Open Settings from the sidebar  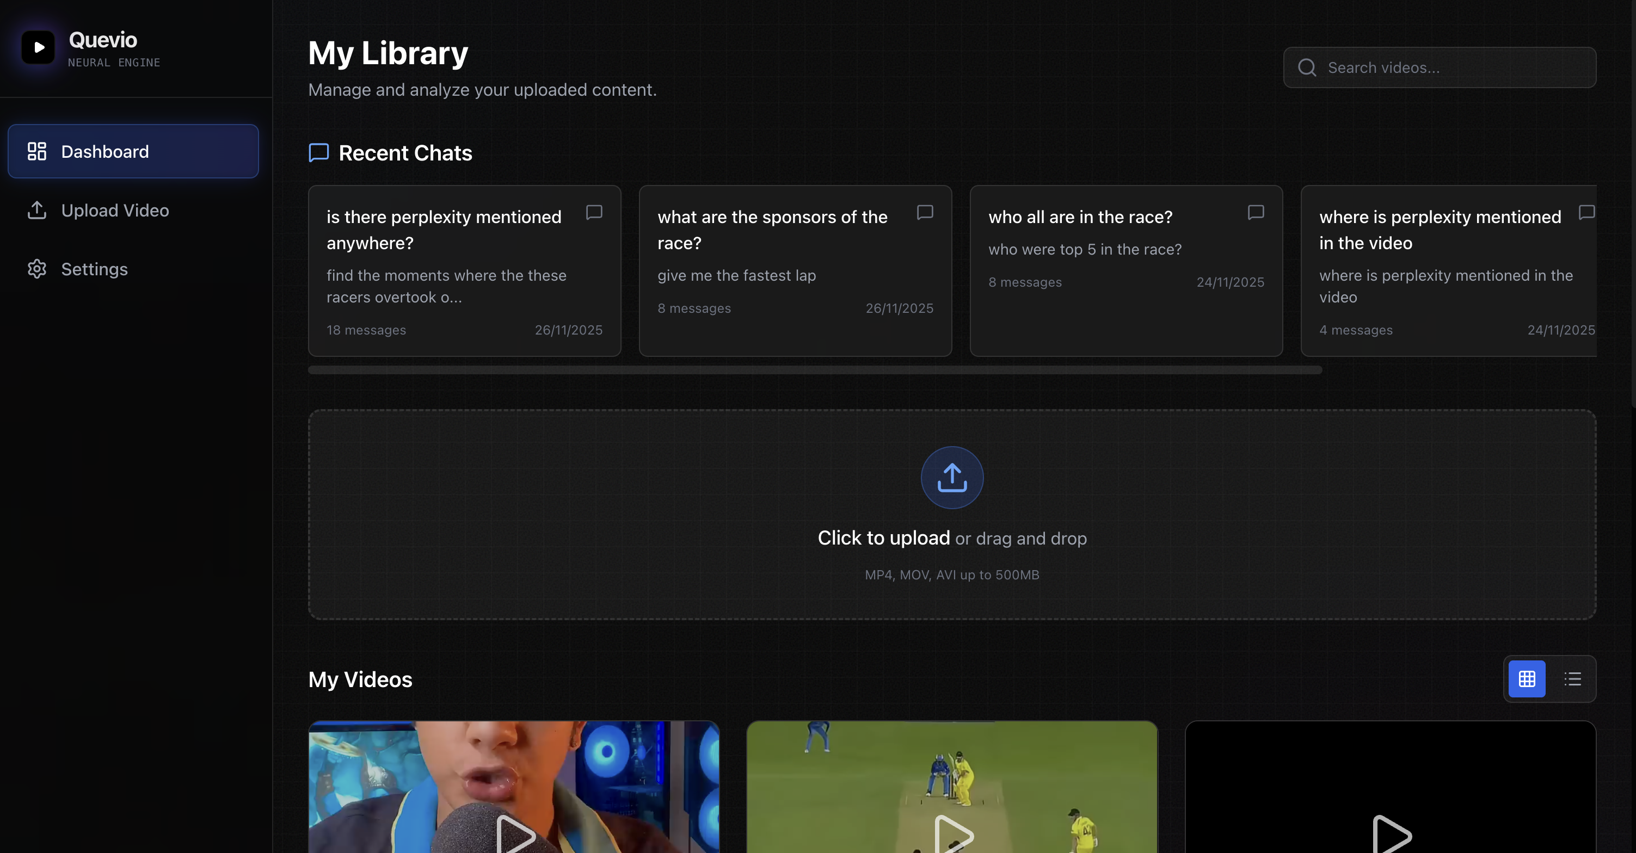click(94, 269)
